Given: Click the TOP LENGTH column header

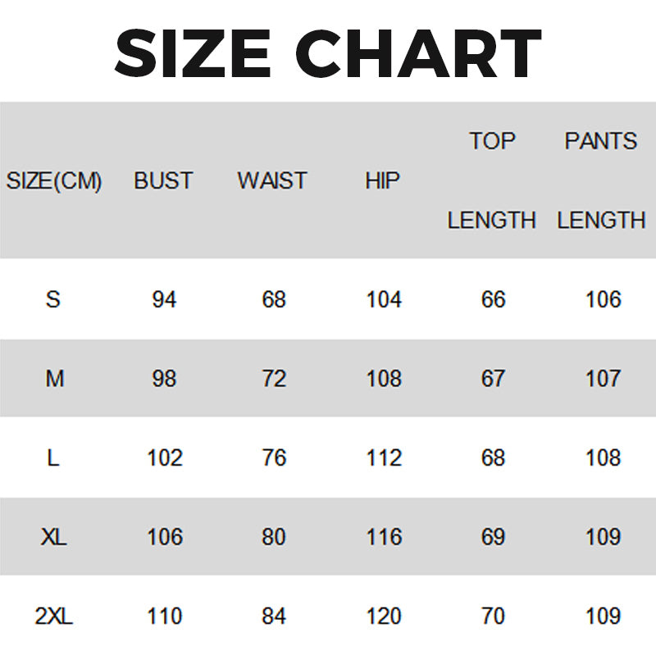Looking at the screenshot, I should click(x=492, y=180).
